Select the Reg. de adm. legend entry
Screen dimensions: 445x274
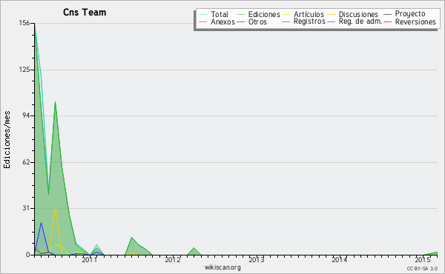tap(360, 21)
